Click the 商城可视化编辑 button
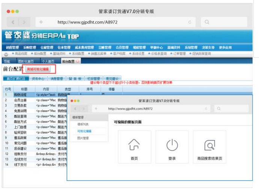This screenshot has width=259, height=192. (x=38, y=69)
